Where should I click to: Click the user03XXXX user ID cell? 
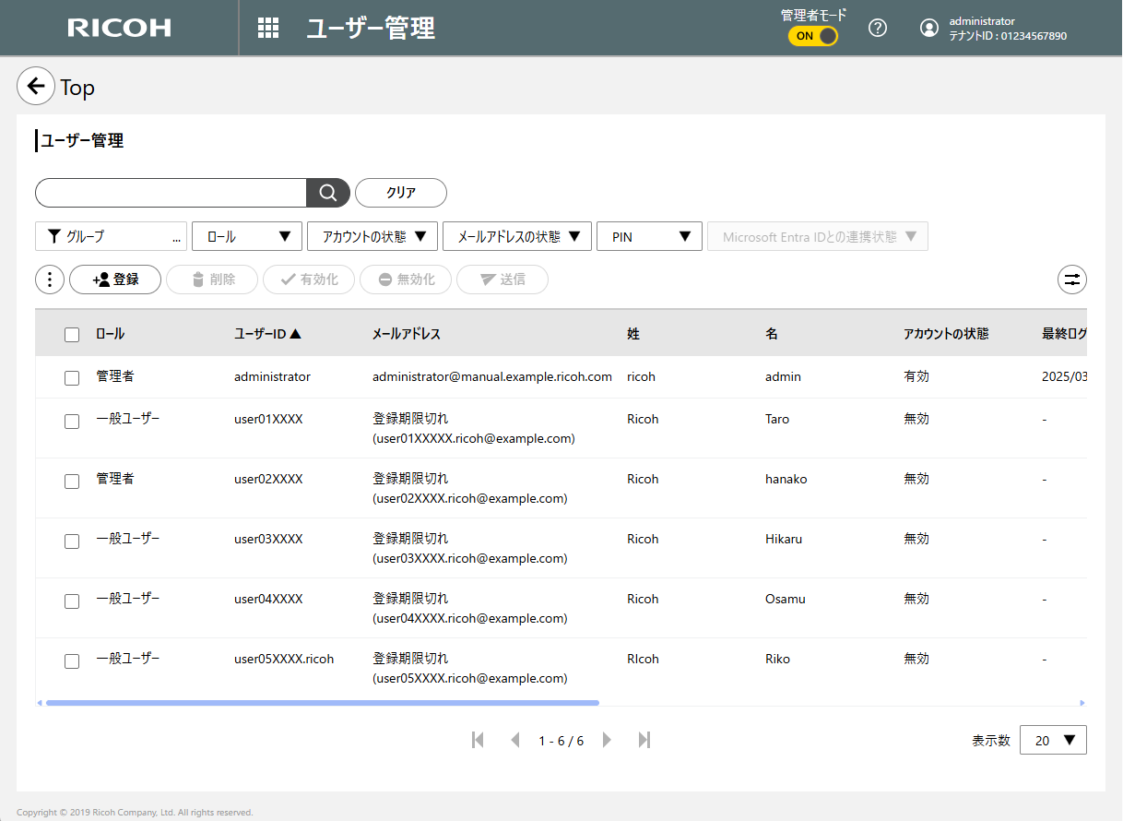pos(268,539)
